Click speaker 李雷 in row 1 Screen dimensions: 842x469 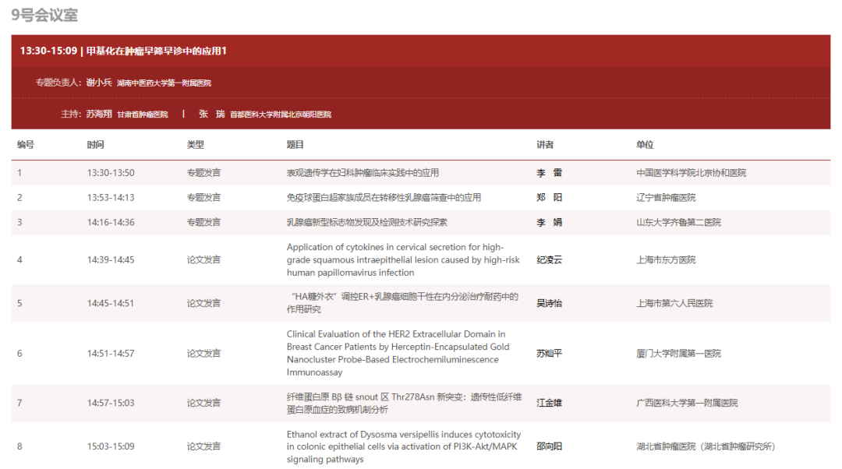550,173
